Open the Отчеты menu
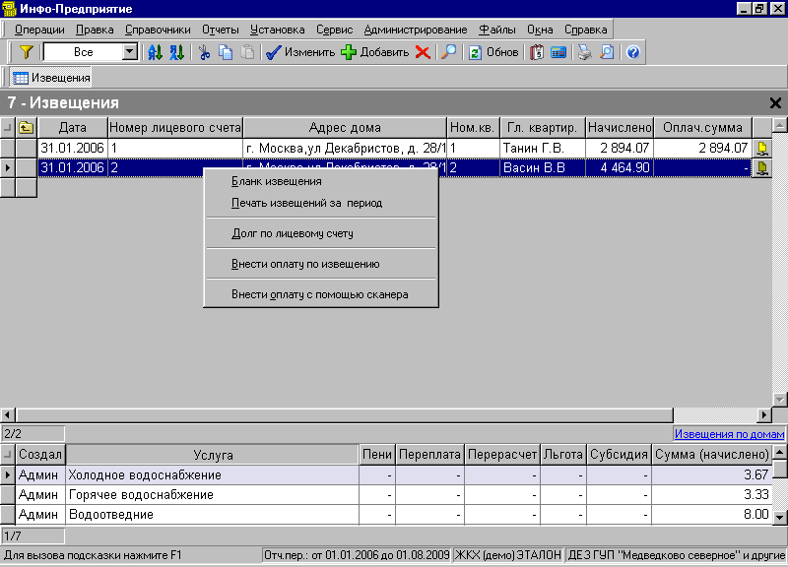The width and height of the screenshot is (788, 567). tap(220, 30)
